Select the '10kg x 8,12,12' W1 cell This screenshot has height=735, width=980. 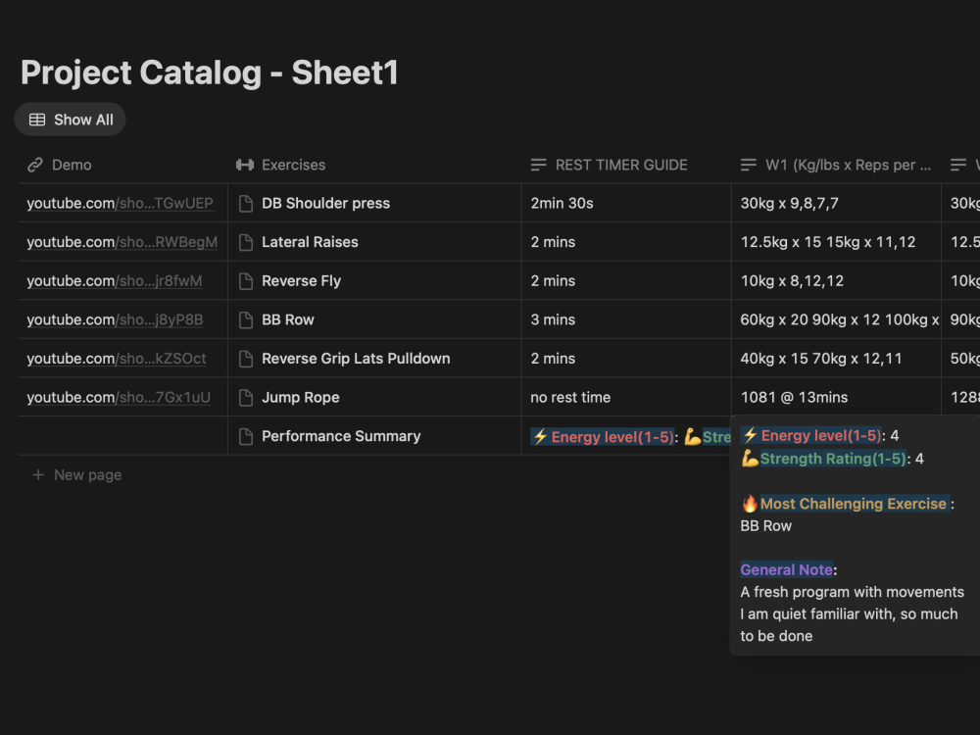tap(836, 280)
